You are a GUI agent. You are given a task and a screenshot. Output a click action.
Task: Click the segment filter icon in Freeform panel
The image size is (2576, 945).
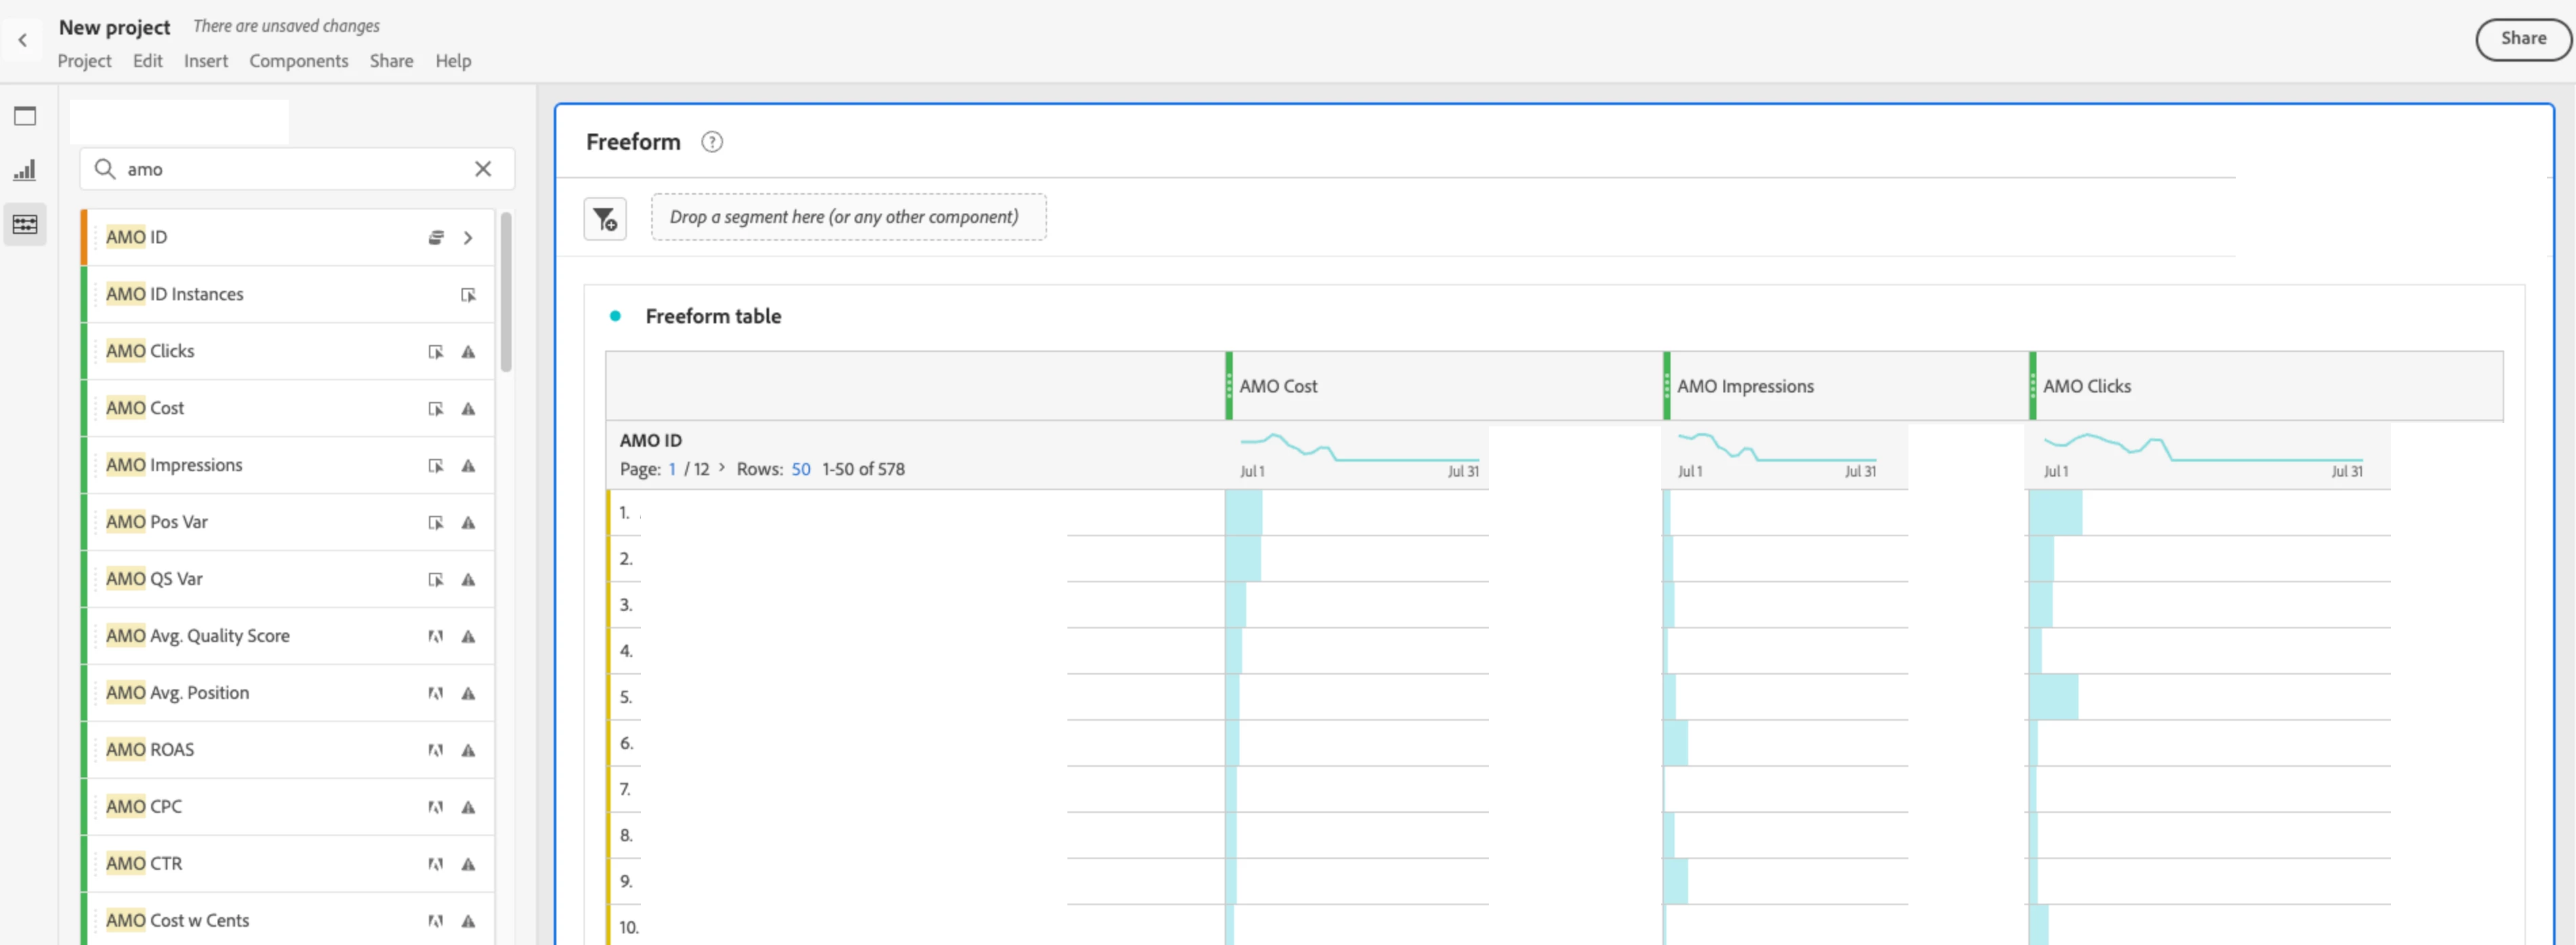pos(605,218)
